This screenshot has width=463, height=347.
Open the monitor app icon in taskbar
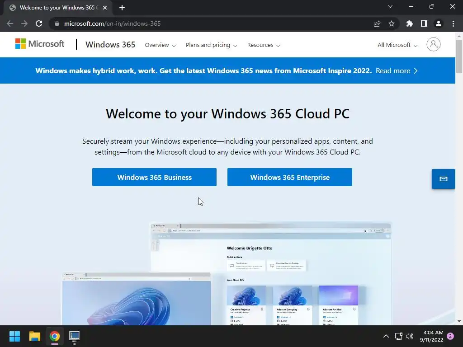point(75,337)
